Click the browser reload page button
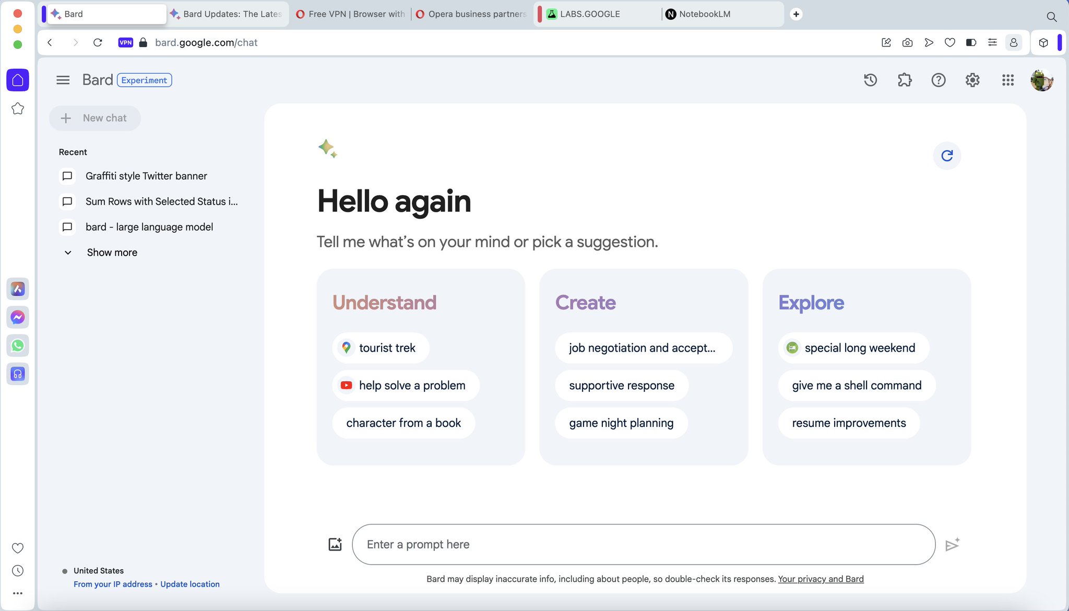Image resolution: width=1069 pixels, height=611 pixels. point(98,43)
